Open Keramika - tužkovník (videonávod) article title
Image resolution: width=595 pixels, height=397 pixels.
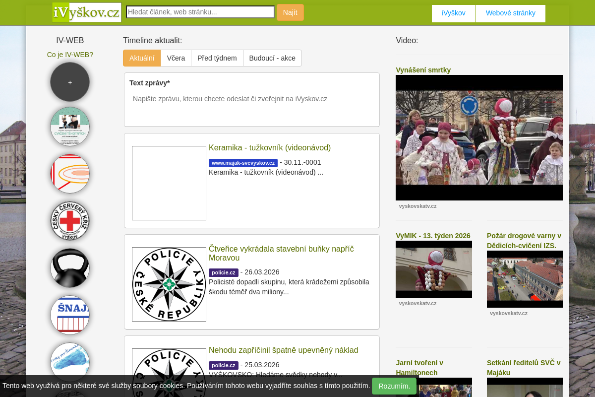tap(270, 147)
